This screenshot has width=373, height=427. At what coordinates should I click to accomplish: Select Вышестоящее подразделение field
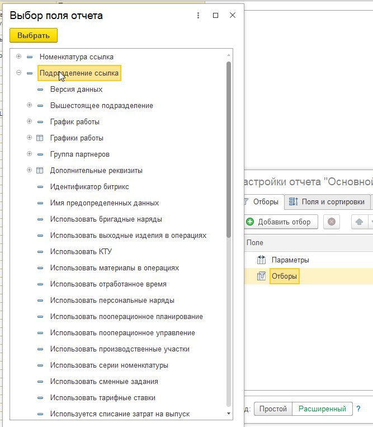pos(102,106)
